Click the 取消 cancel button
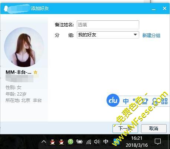 click(x=154, y=129)
